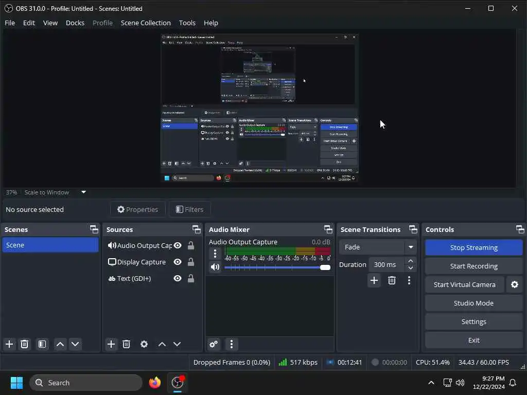Click the system tray volume icon

(x=460, y=383)
